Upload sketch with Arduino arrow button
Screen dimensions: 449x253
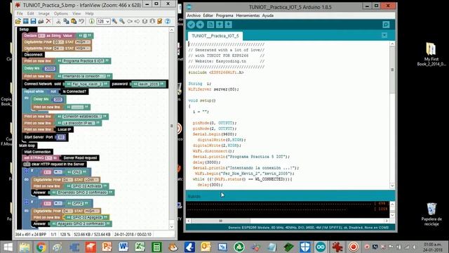click(200, 25)
